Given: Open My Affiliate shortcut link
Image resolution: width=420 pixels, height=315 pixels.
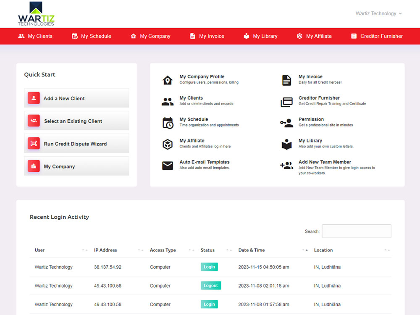Looking at the screenshot, I should click(x=192, y=141).
